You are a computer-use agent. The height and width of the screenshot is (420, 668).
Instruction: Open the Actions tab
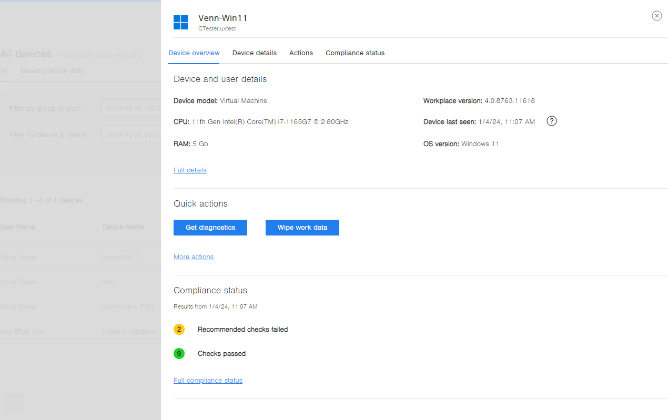click(x=301, y=53)
